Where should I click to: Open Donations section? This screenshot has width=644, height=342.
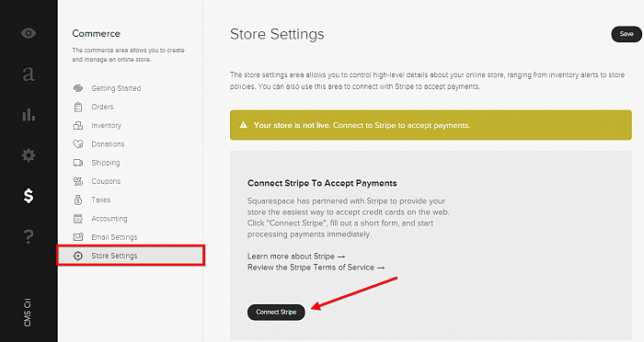[108, 144]
